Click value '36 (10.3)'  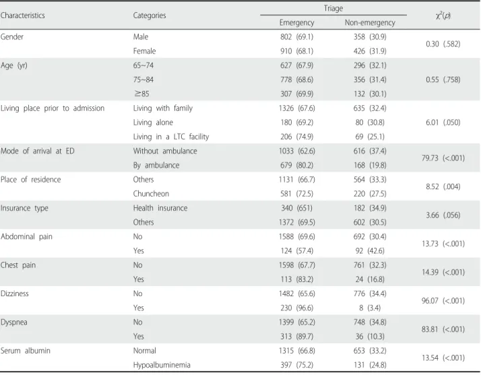coord(370,336)
